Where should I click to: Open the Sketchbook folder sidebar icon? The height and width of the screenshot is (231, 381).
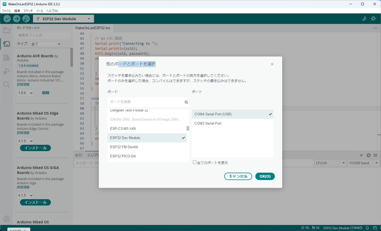coord(7,30)
